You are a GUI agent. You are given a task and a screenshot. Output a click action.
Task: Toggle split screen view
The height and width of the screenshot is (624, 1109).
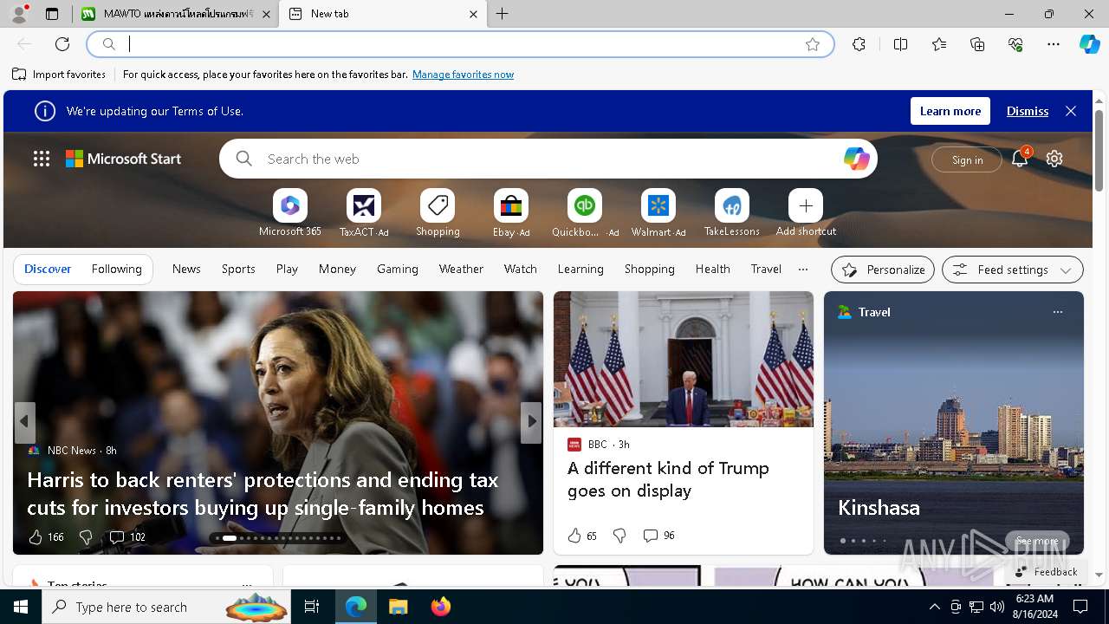click(900, 44)
